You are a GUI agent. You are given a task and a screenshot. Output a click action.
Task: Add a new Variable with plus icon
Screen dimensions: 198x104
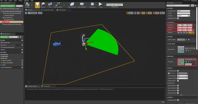[x=22, y=52]
